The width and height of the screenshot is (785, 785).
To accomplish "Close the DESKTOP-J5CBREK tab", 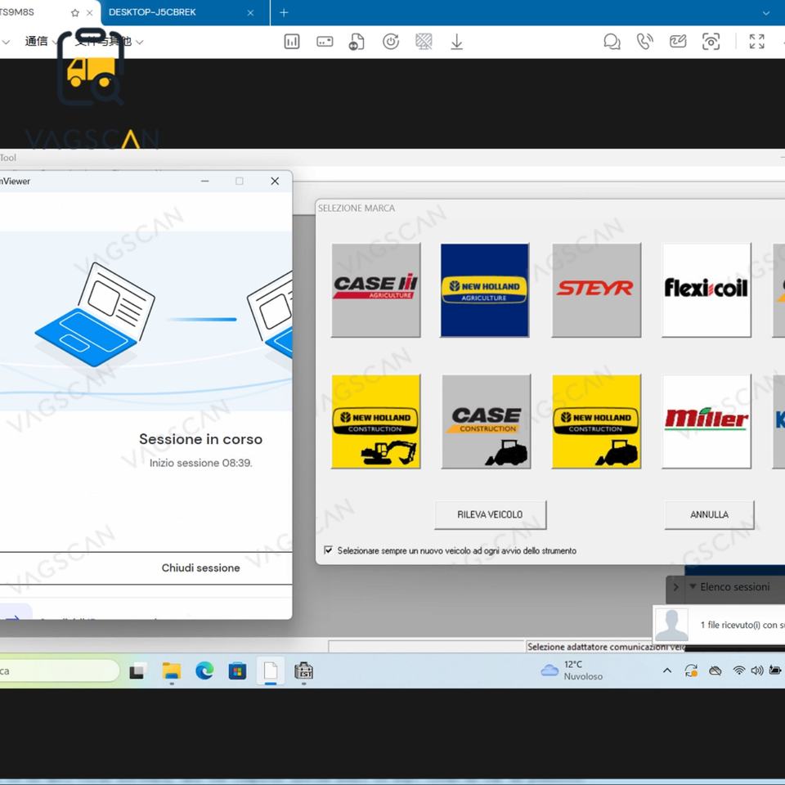I will pyautogui.click(x=250, y=13).
